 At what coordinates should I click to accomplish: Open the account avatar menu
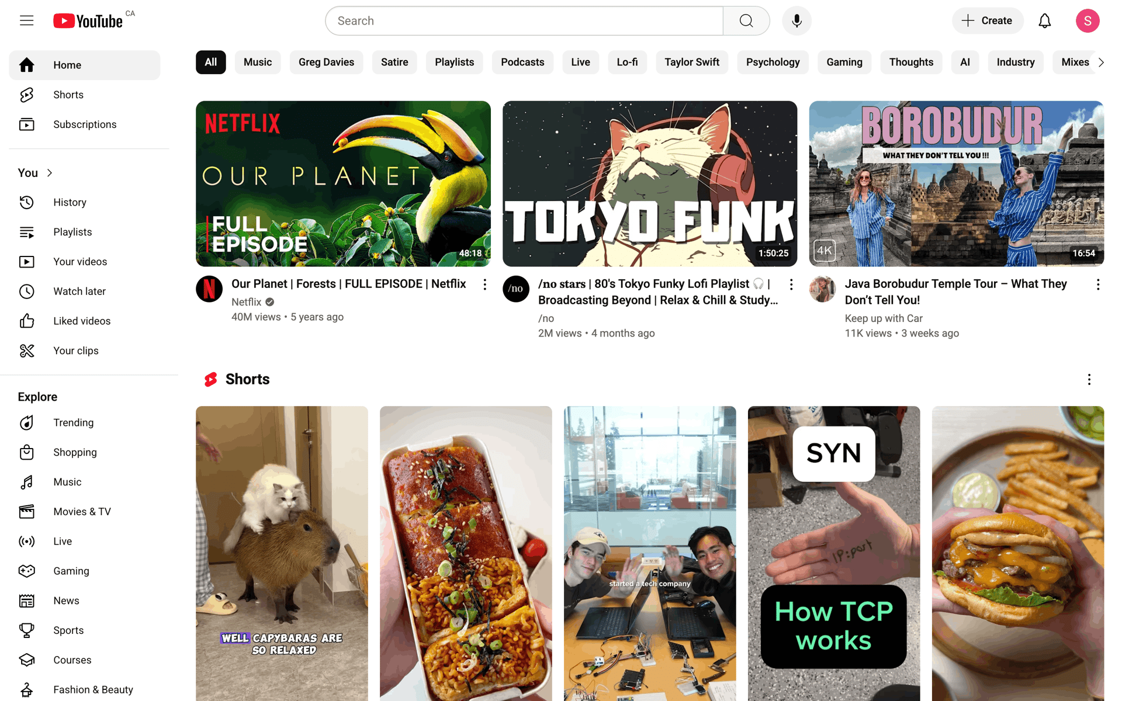click(x=1088, y=21)
